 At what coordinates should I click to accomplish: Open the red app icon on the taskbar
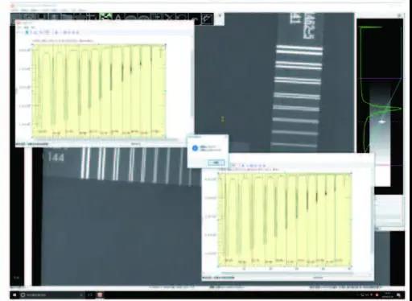tap(100, 295)
